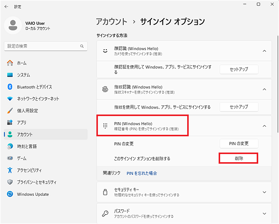The image size is (279, 224).
Task: Click the パスワード title text
Action: point(122,211)
